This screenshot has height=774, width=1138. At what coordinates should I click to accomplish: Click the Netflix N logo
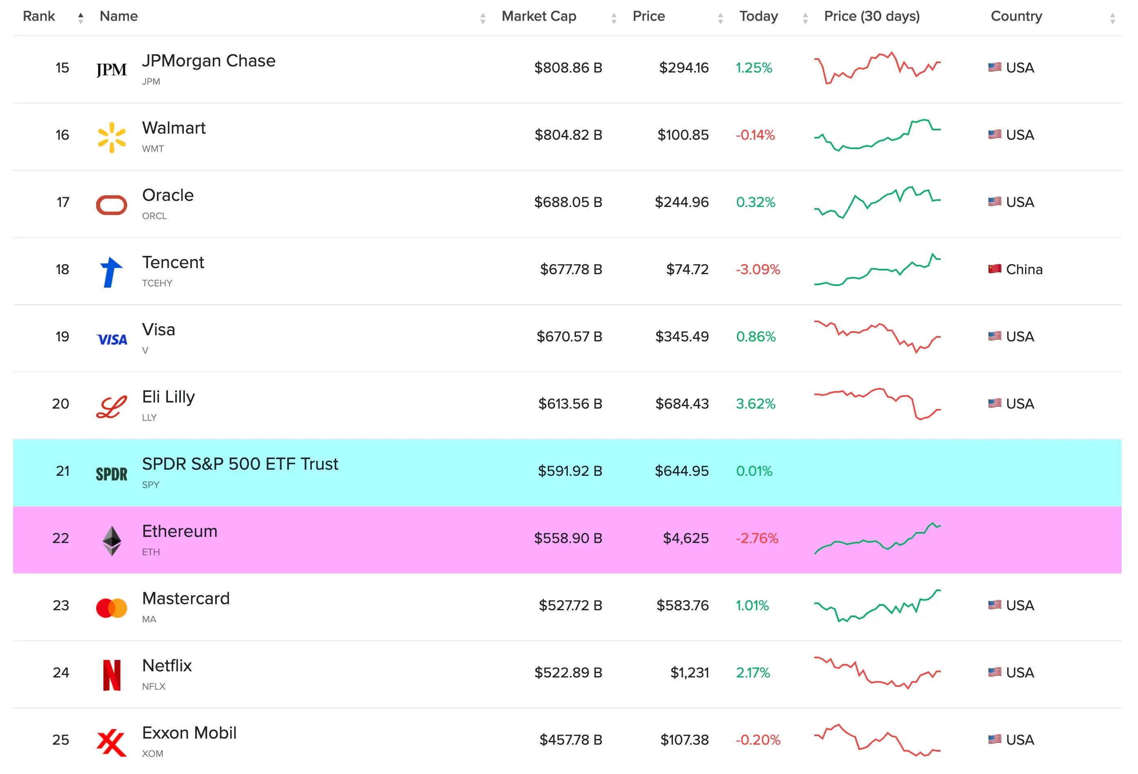[112, 675]
